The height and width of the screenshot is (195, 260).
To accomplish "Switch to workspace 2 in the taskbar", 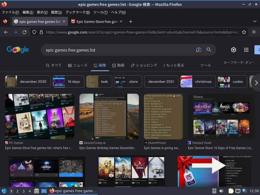I will point(18,191).
